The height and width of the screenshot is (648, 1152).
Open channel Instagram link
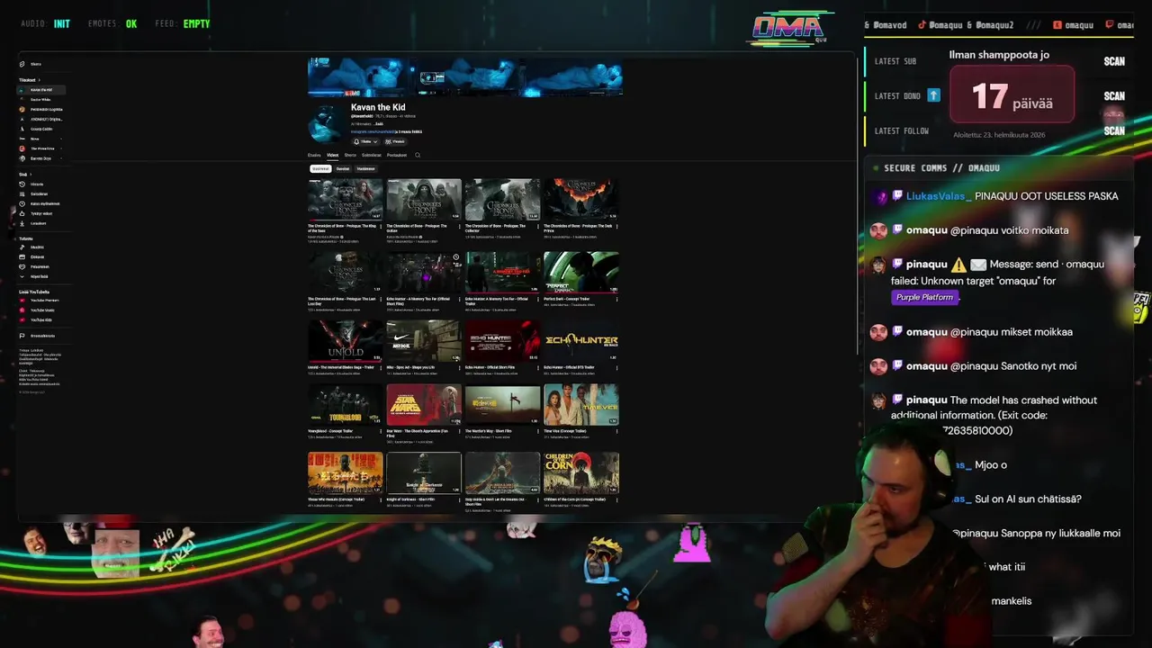[373, 131]
